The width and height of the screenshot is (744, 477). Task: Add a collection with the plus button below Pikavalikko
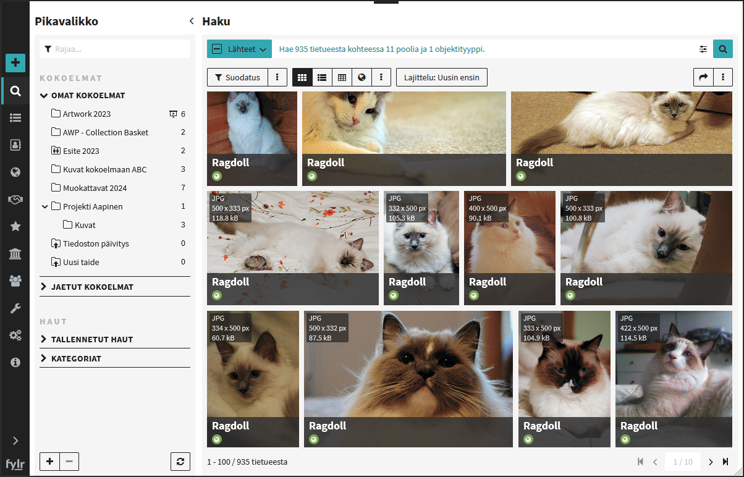tap(49, 462)
